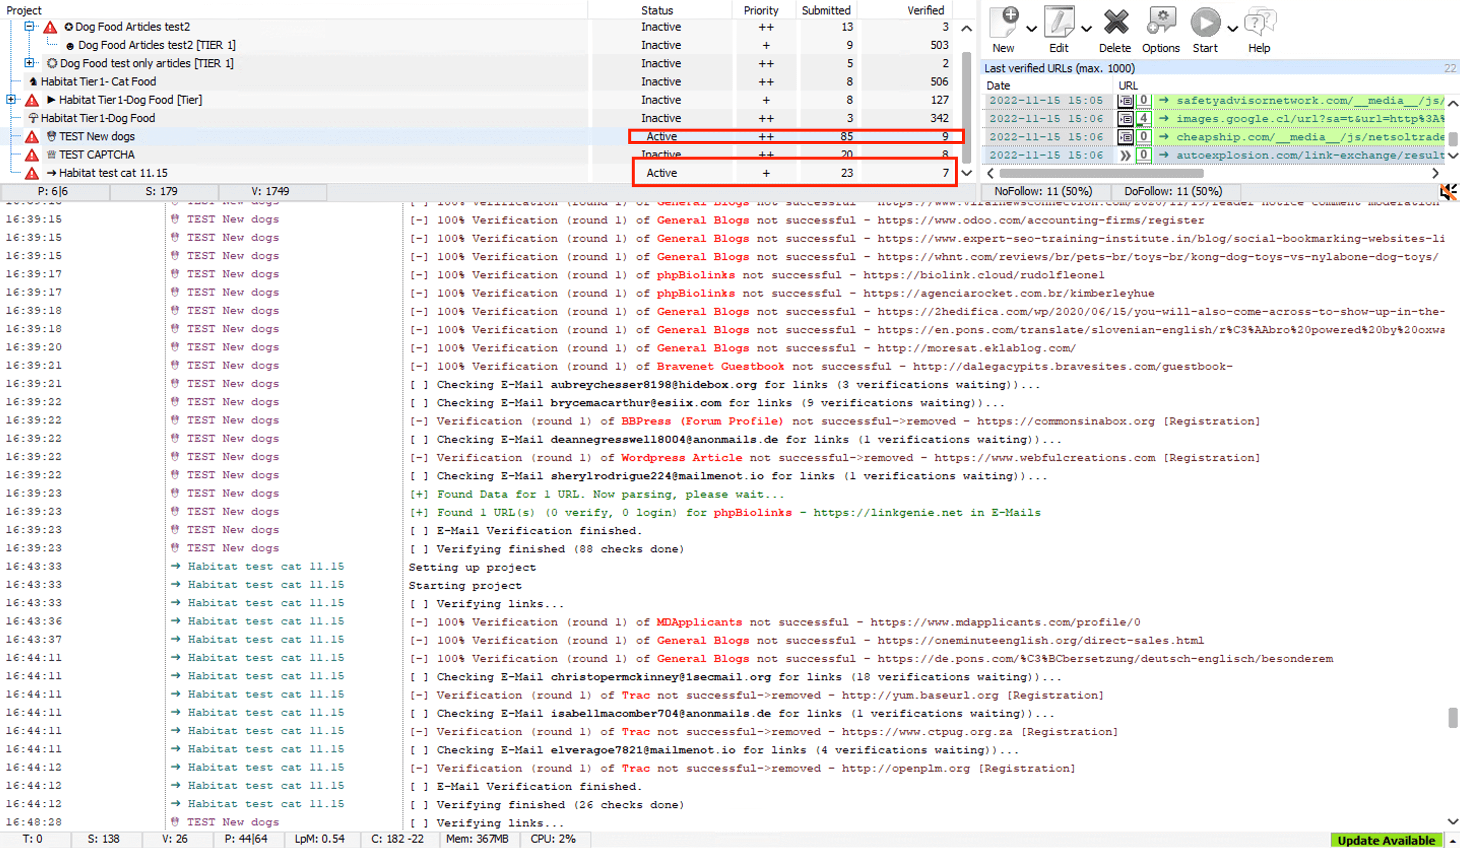Click the URL list scroll-up arrow
The height and width of the screenshot is (848, 1460).
click(x=1453, y=104)
